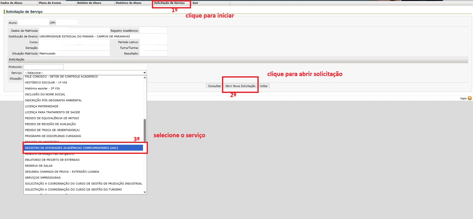Viewport: 473px width, 219px height.
Task: Switch to Boletim do Aluno tab
Action: pos(89,3)
